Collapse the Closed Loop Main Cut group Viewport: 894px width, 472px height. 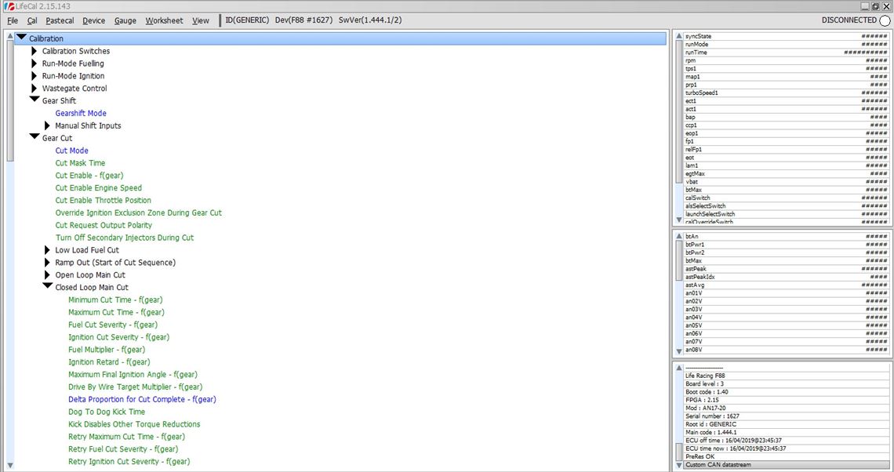[x=47, y=287]
